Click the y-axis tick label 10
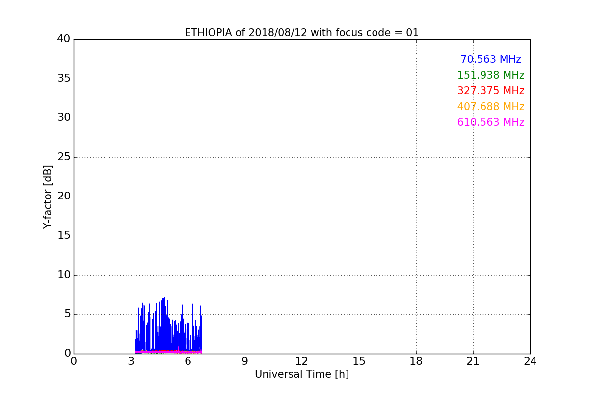Screen dimensions: 589x393 coord(64,275)
